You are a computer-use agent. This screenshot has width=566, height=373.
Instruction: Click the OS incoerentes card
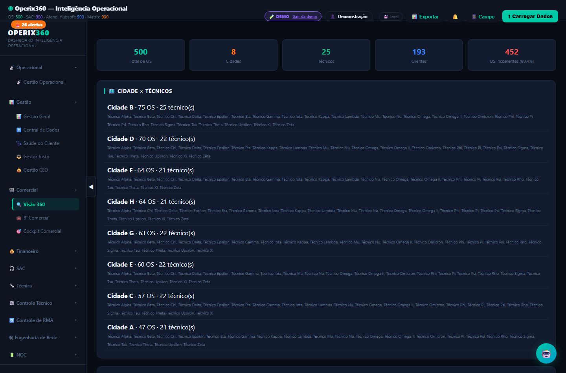pos(512,55)
